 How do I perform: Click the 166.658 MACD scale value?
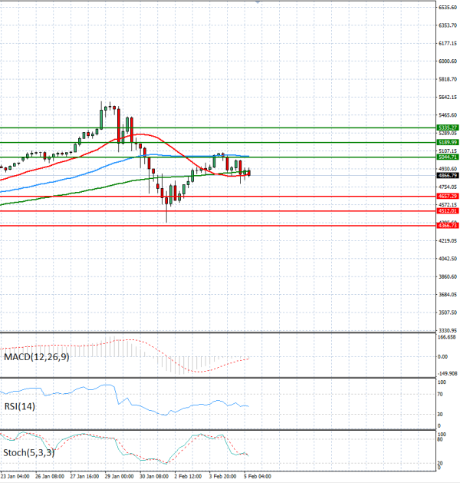(x=448, y=337)
